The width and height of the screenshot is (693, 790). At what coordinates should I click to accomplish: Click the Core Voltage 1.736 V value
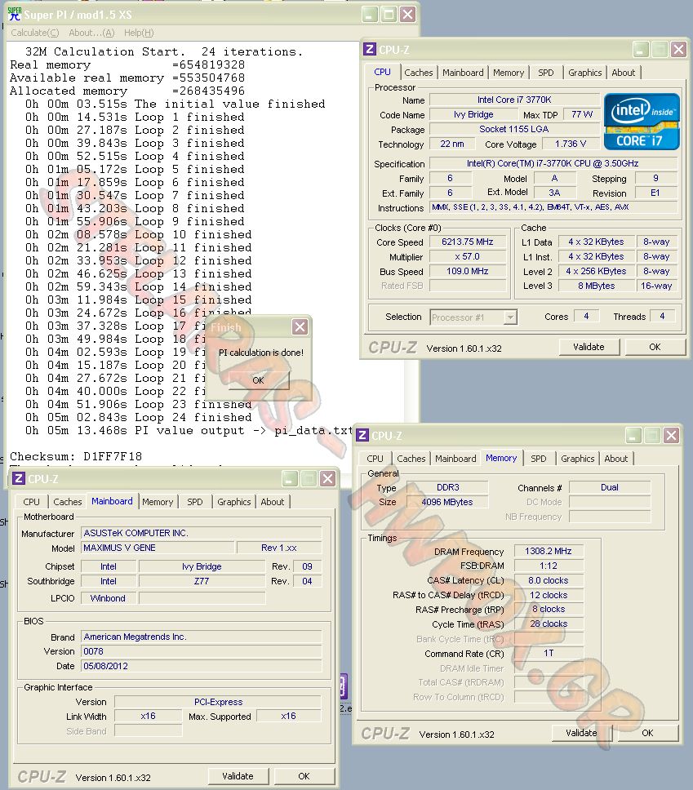[x=571, y=144]
